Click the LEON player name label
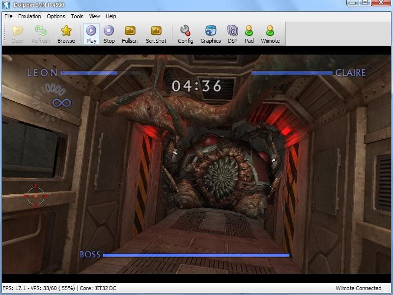The width and height of the screenshot is (393, 295). tap(42, 73)
